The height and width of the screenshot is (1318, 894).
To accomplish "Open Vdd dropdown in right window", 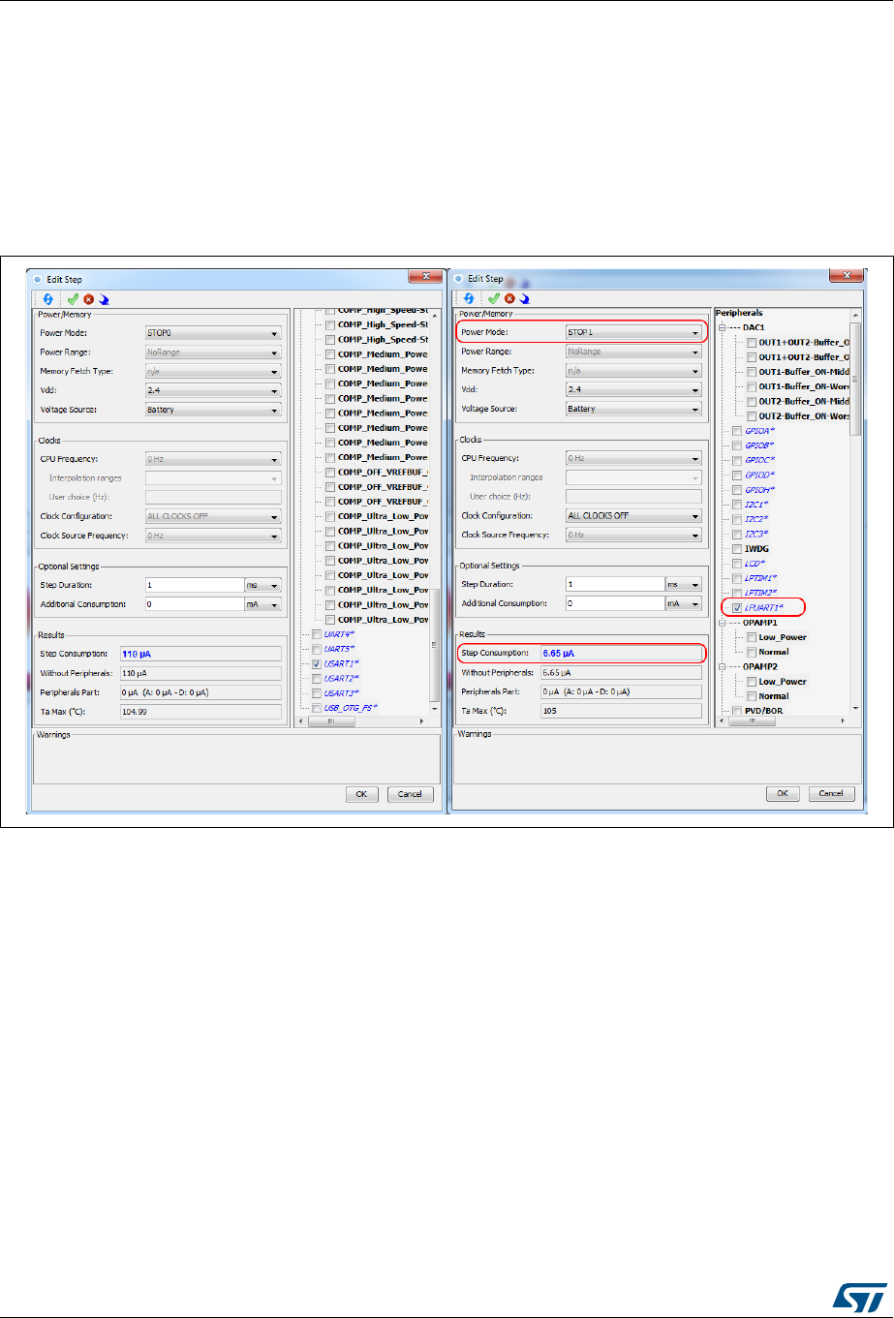I will 632,389.
